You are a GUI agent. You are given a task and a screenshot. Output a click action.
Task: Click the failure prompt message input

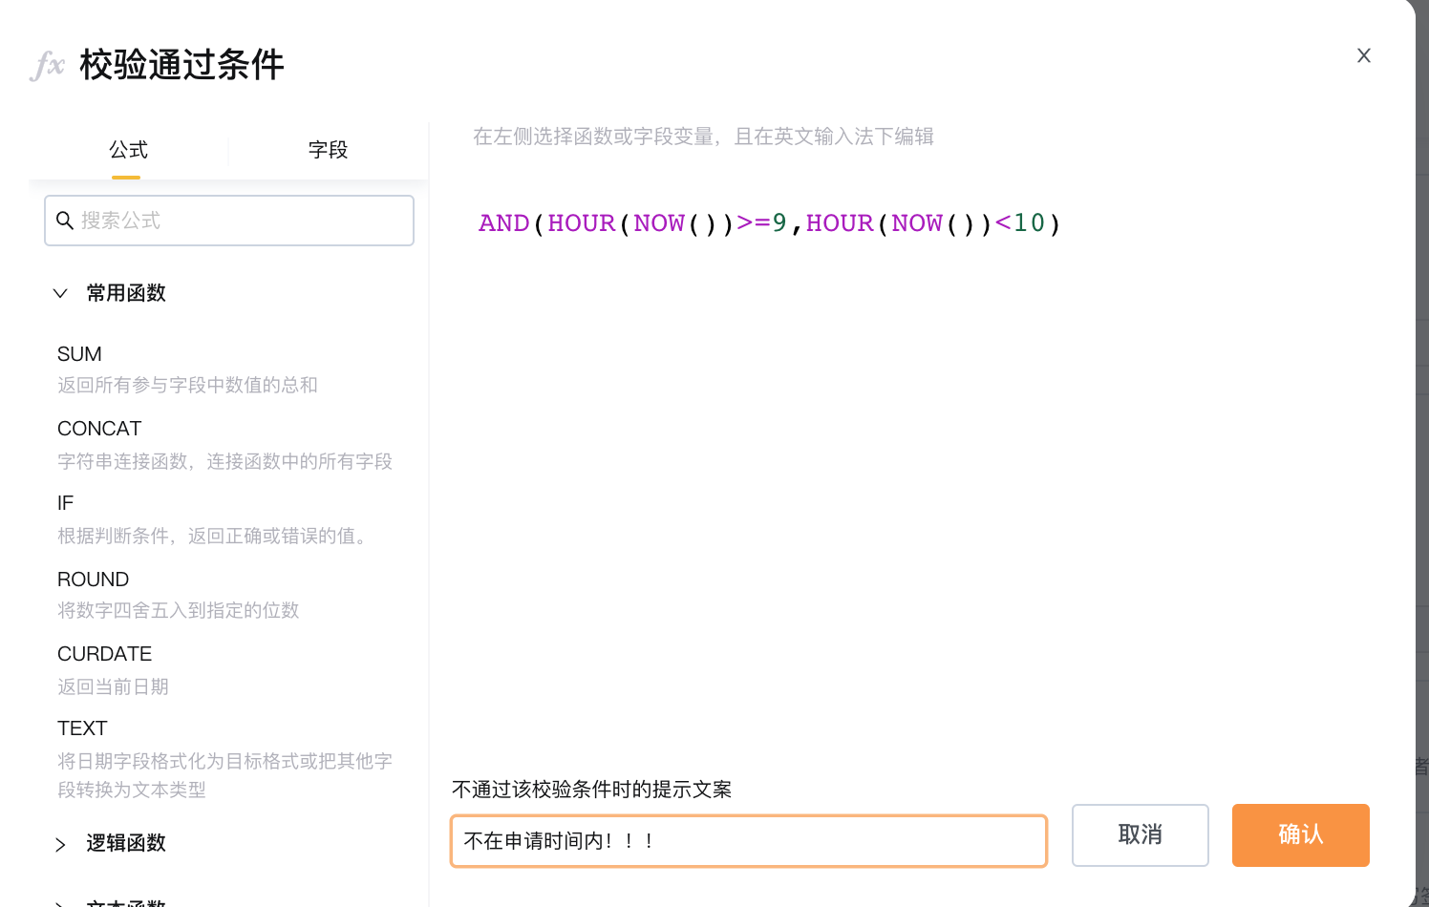coord(749,841)
